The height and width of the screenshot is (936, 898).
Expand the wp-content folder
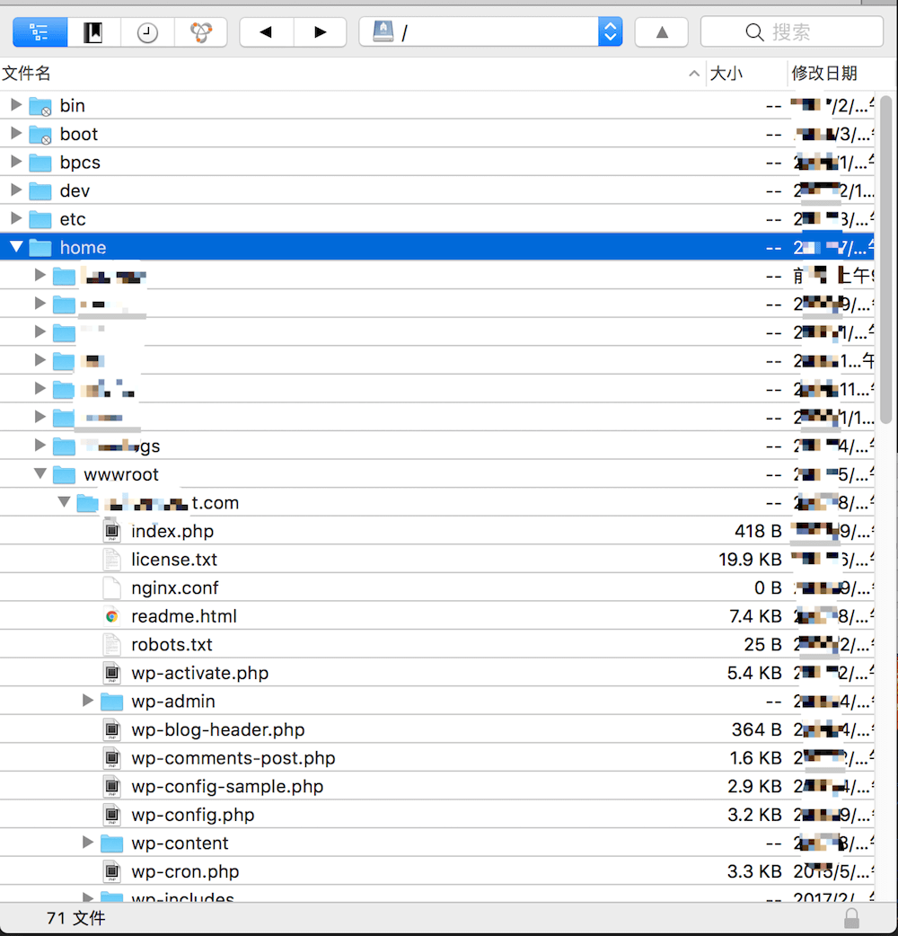pos(88,843)
